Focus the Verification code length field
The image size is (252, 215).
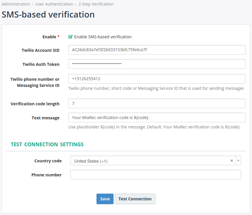click(157, 104)
